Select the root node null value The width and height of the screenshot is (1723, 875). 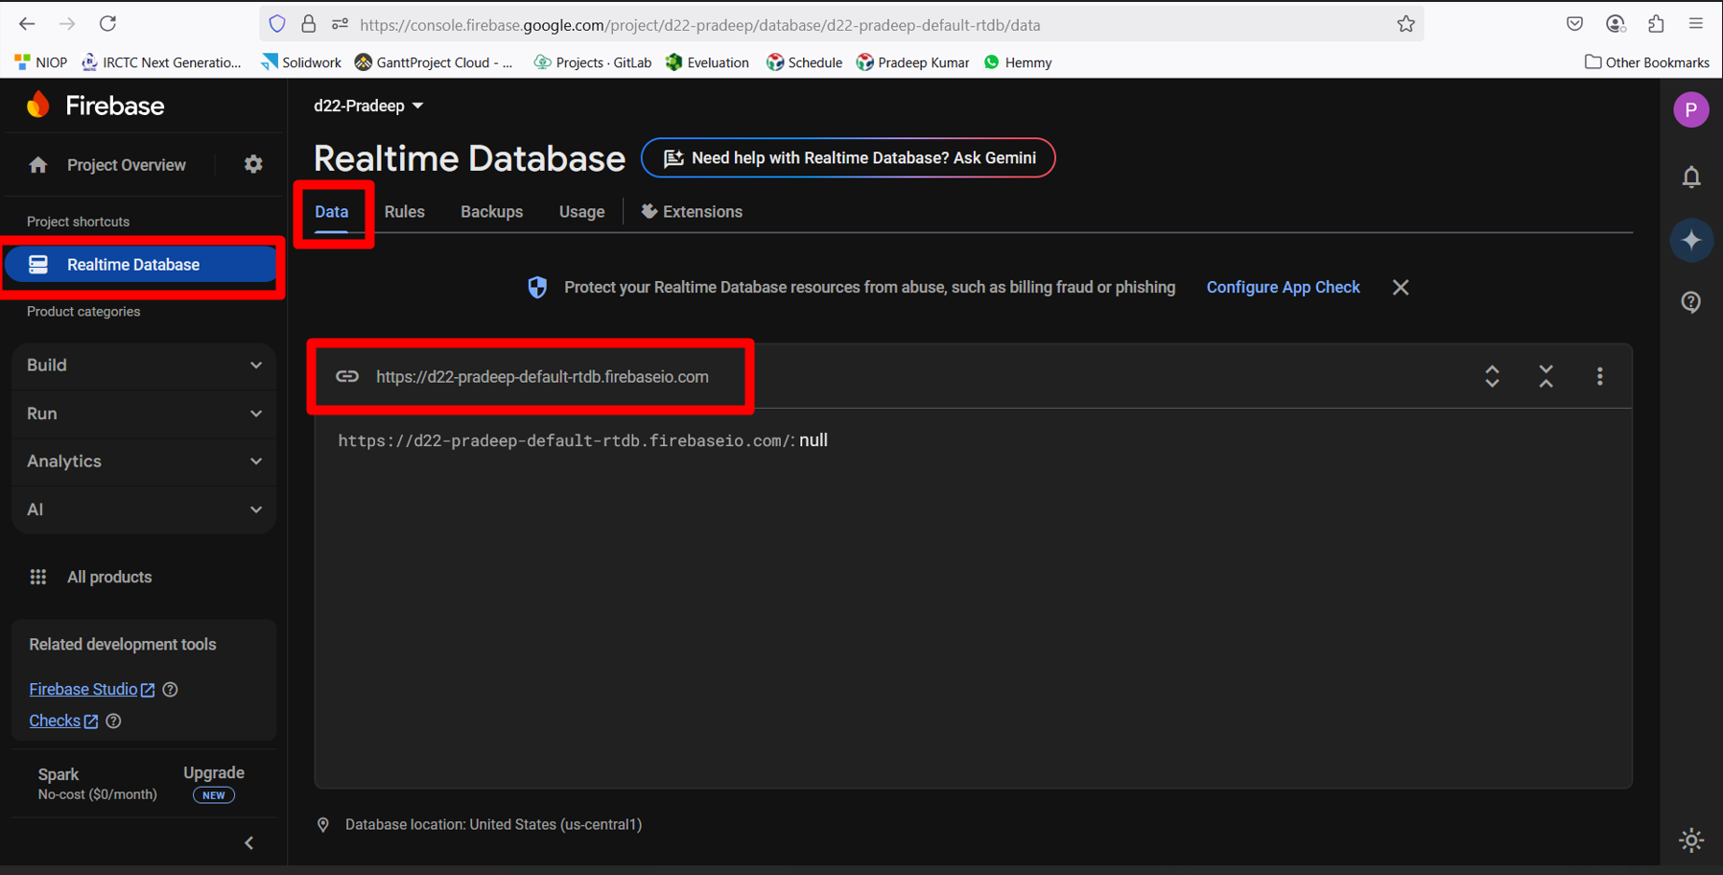pyautogui.click(x=814, y=440)
